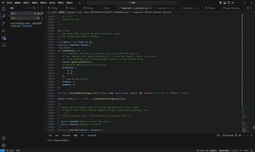Toggle match case in search box
Image resolution: width=255 pixels, height=152 pixels.
tap(35, 13)
